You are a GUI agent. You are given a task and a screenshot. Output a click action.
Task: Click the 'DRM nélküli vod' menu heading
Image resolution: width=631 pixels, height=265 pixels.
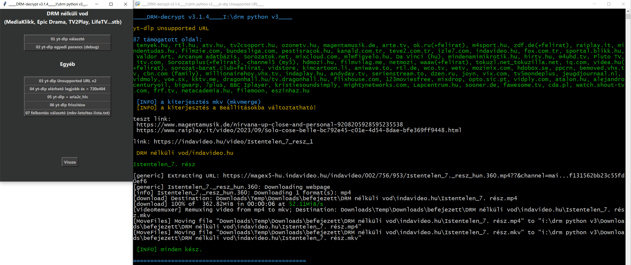tap(67, 13)
